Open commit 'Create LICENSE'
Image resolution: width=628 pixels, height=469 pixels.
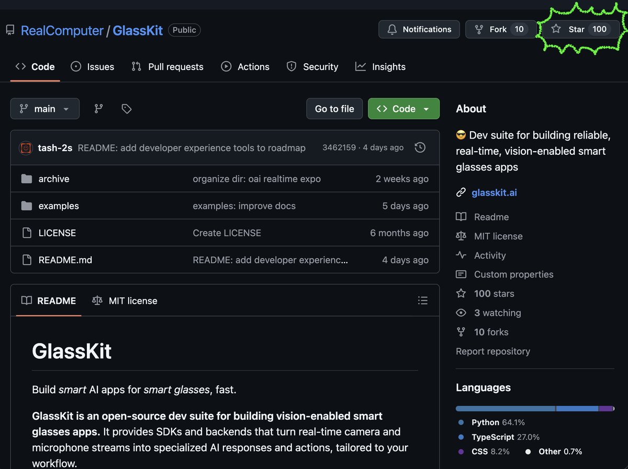(x=227, y=233)
